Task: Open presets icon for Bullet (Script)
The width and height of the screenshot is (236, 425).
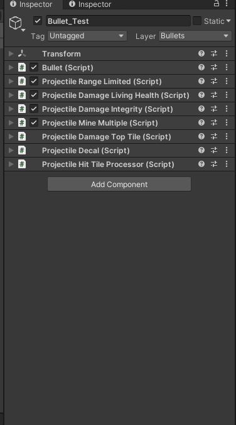Action: pyautogui.click(x=214, y=67)
